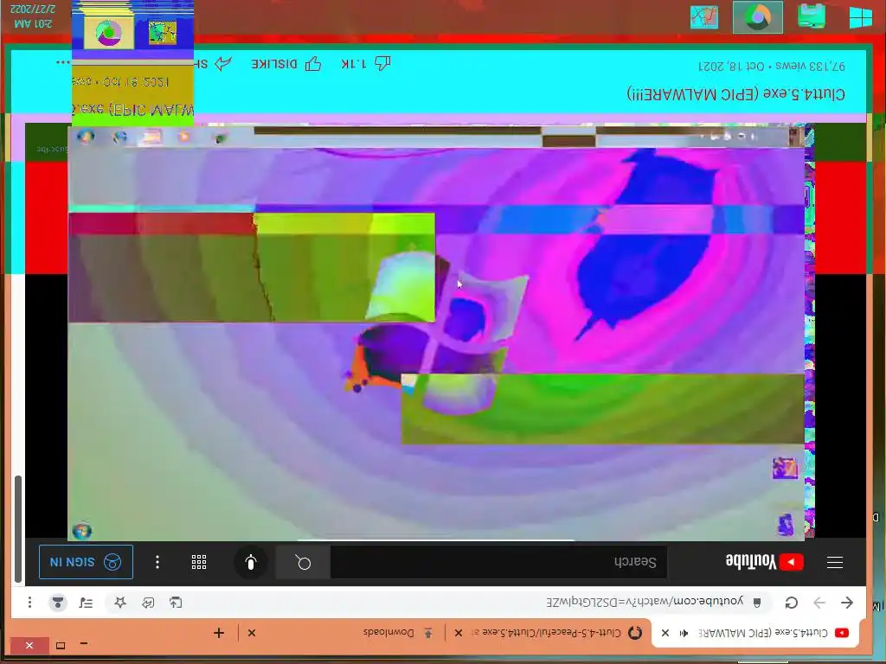Focus the YouTube Search box

pos(498,562)
